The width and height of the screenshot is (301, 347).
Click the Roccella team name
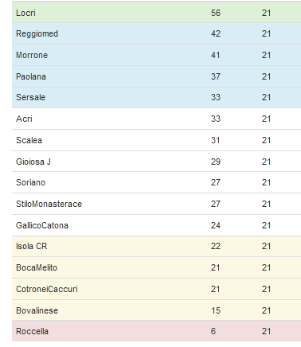[32, 331]
